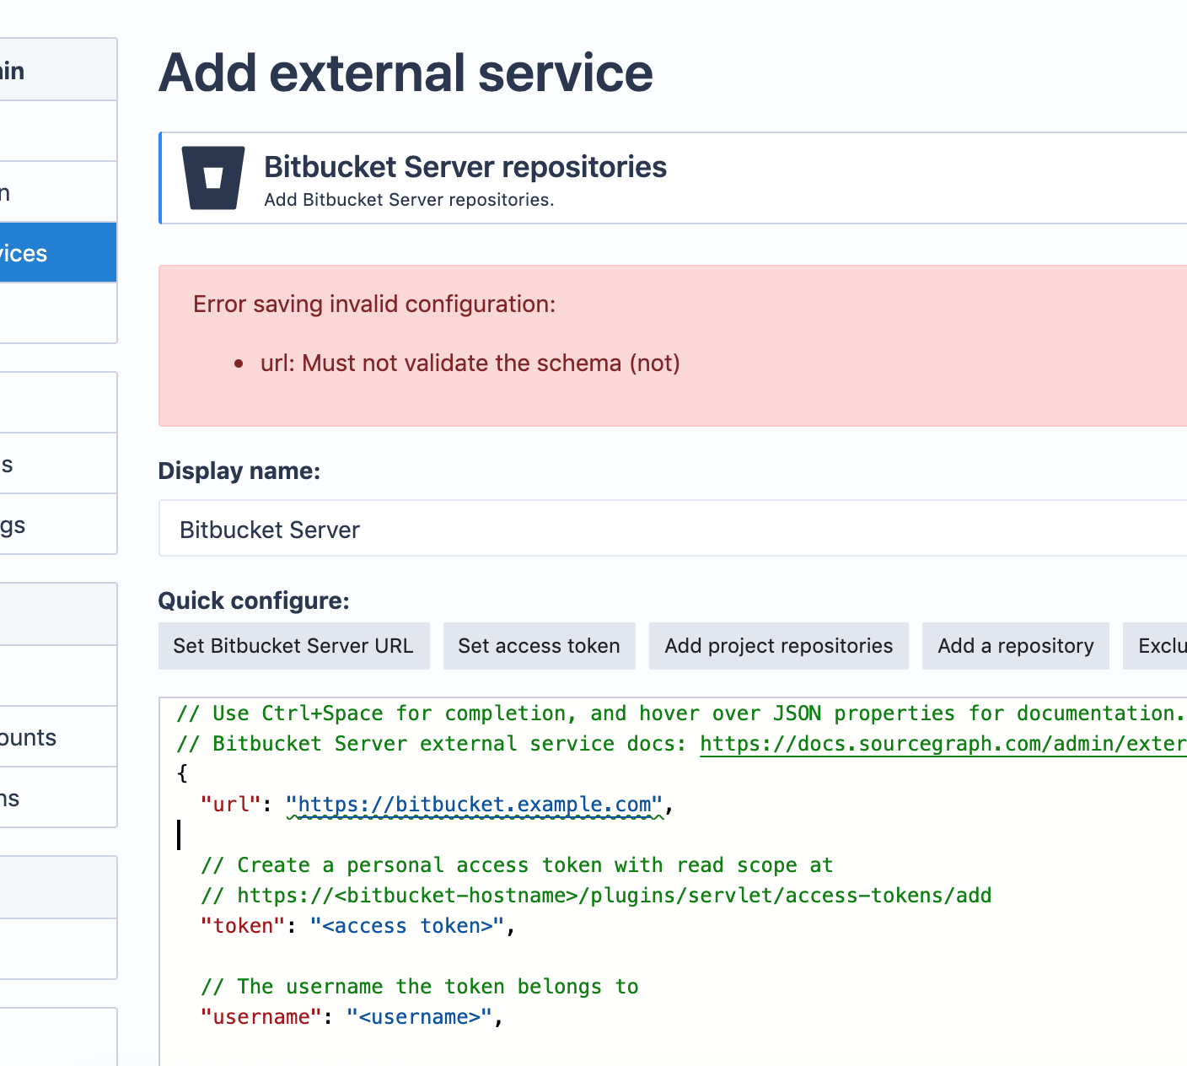Click the "<access token>" placeholder value
Screen dimensions: 1187x1066
point(407,926)
